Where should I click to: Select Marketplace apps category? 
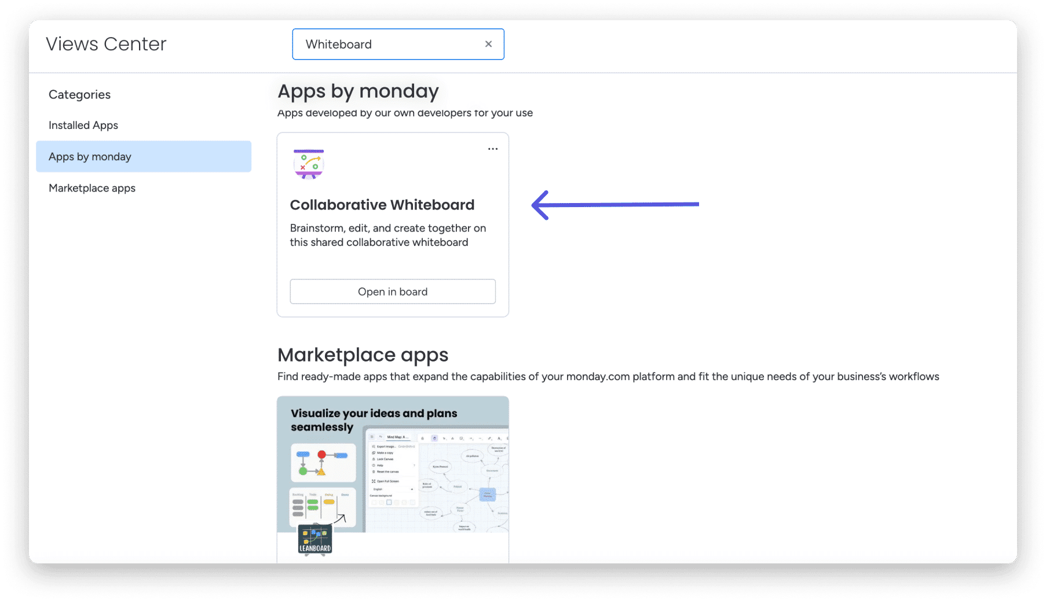(x=92, y=188)
